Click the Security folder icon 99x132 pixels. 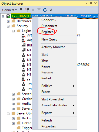point(14,26)
